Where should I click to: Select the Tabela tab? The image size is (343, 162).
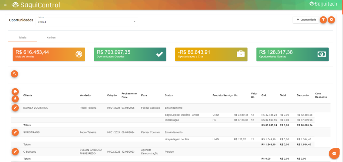(23, 37)
